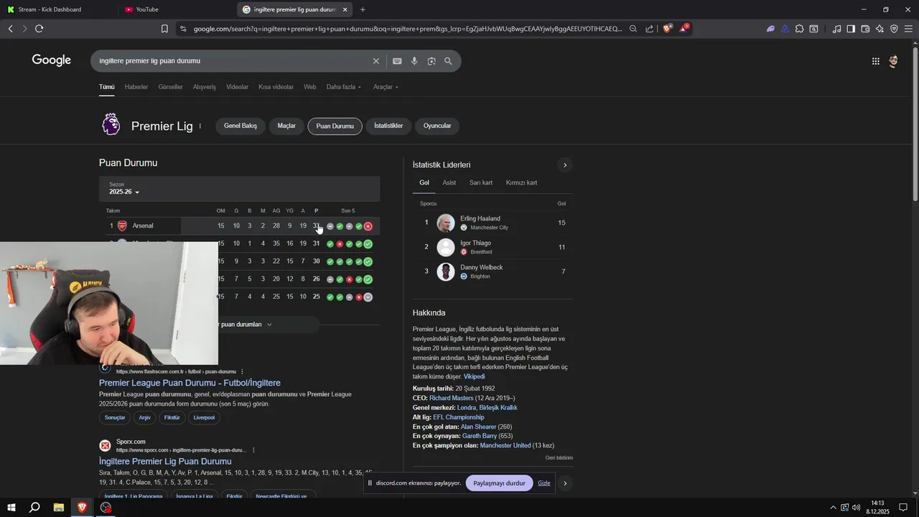This screenshot has width=919, height=517.
Task: Open the on-screen keyboard input tool
Action: pos(397,61)
